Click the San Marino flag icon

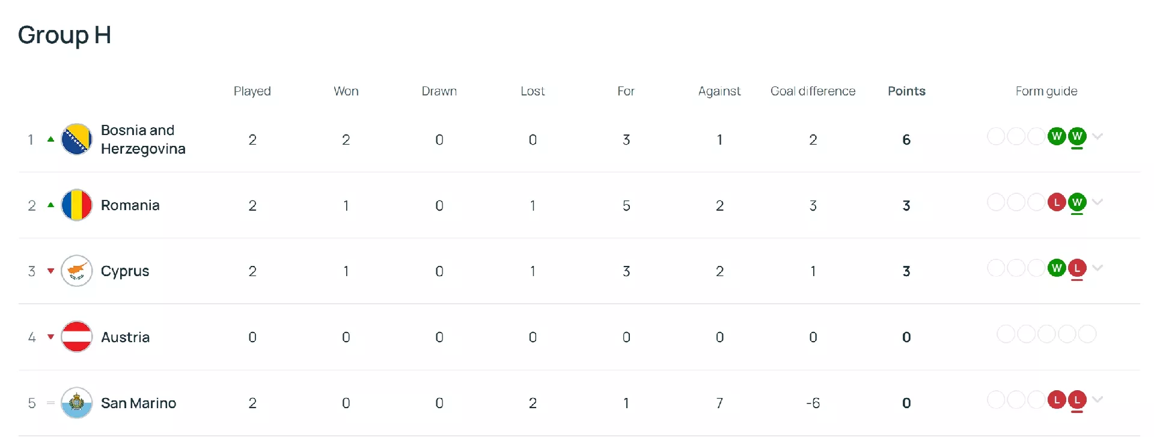click(77, 403)
